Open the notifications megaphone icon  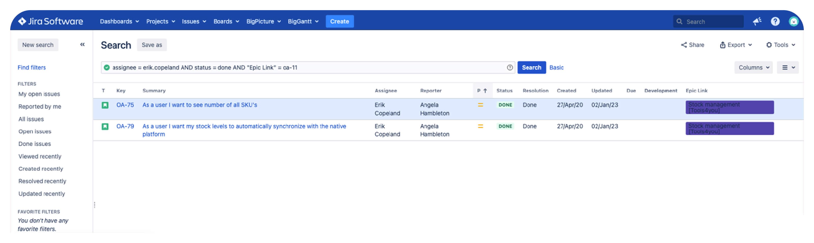tap(757, 21)
